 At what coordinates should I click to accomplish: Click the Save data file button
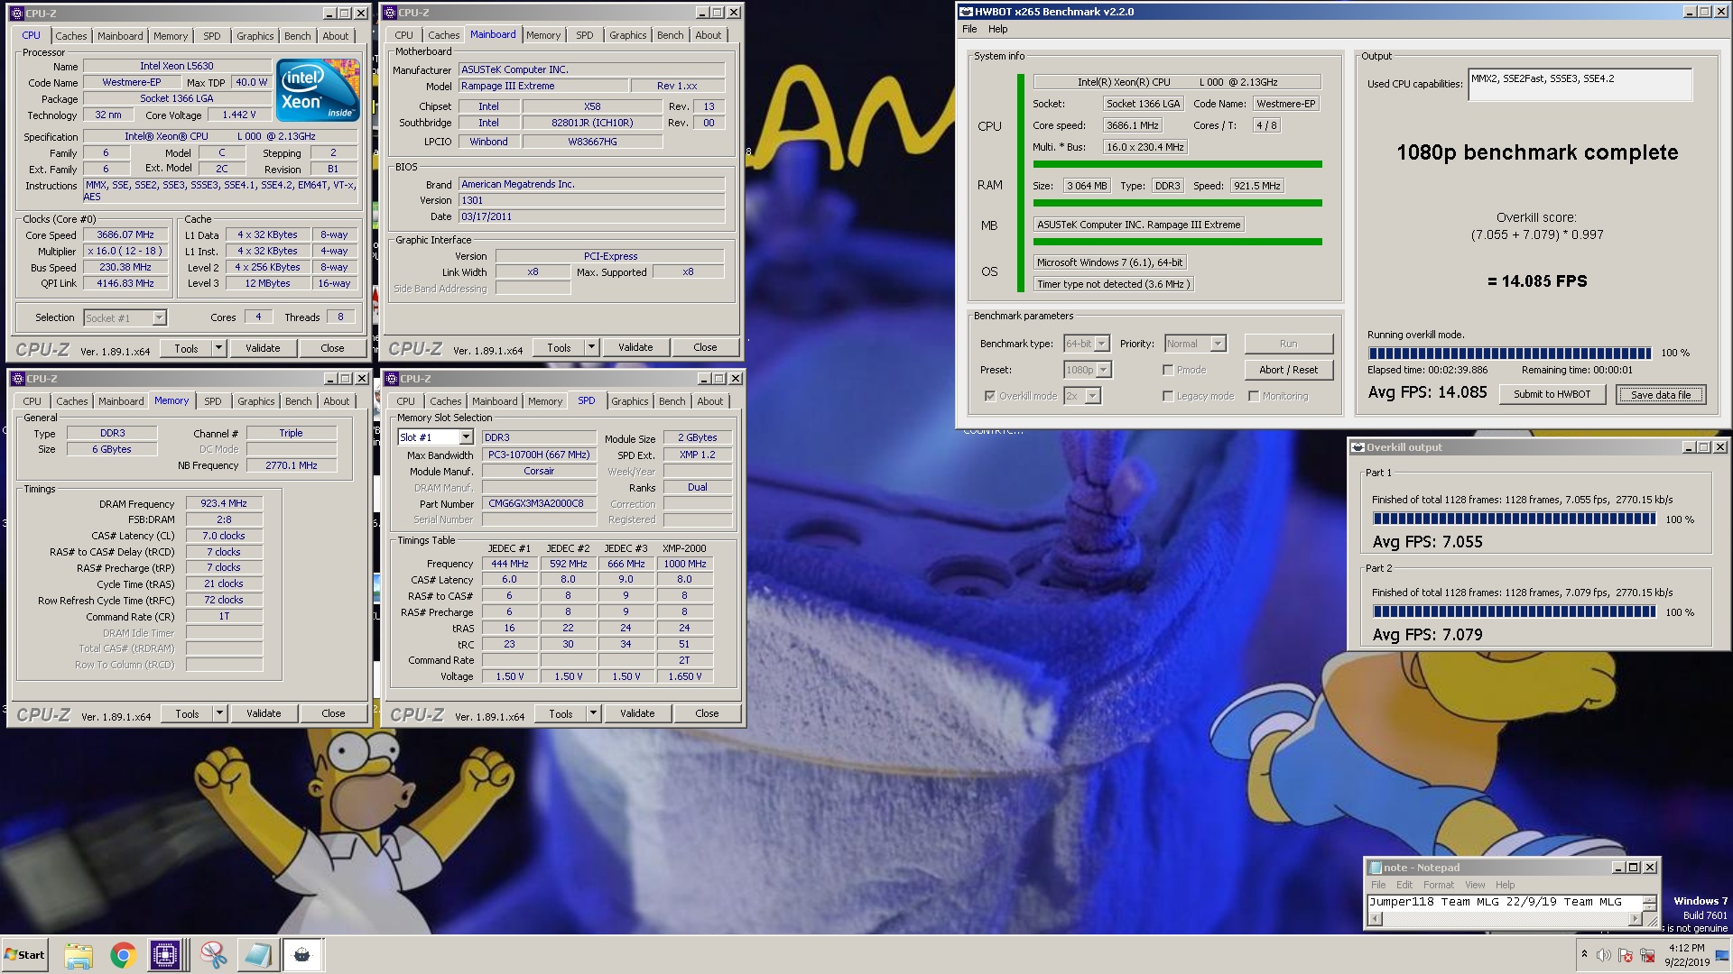pyautogui.click(x=1661, y=394)
